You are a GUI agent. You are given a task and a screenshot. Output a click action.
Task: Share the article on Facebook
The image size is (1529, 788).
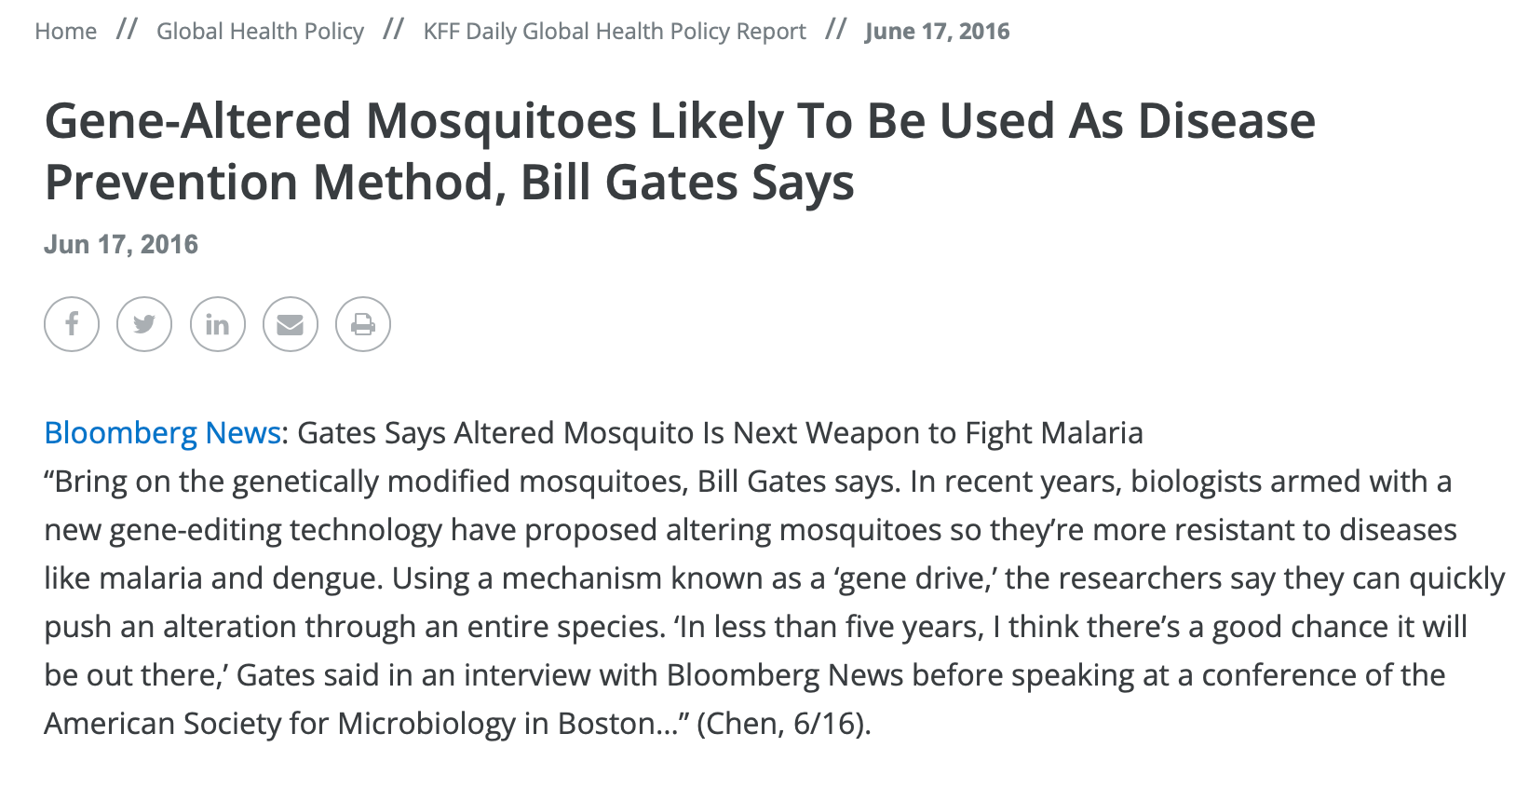pos(72,324)
